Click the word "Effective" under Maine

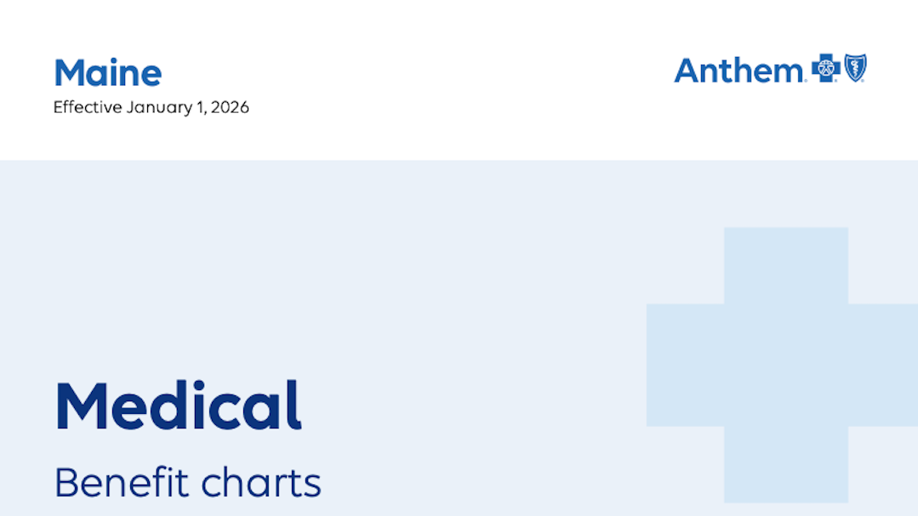[x=88, y=108]
